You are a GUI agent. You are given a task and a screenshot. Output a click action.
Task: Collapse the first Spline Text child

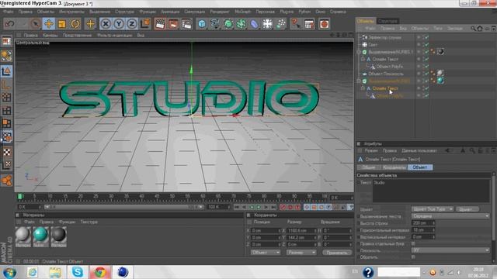coord(363,59)
